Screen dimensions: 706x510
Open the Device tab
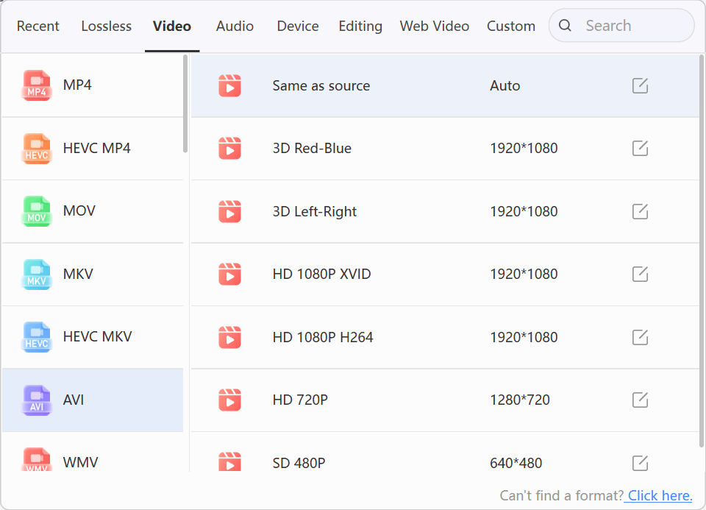click(298, 26)
